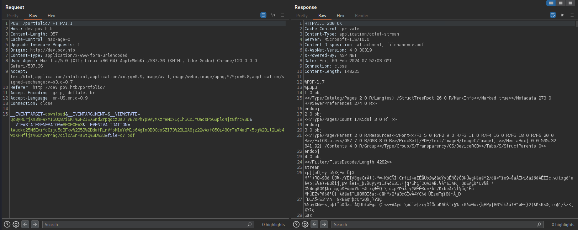
Task: Click the help icon below the Response pane
Action: tap(296, 224)
